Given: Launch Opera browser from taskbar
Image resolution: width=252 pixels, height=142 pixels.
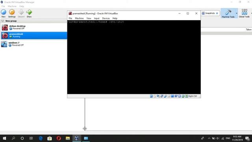Looking at the screenshot, I should [x=59, y=138].
